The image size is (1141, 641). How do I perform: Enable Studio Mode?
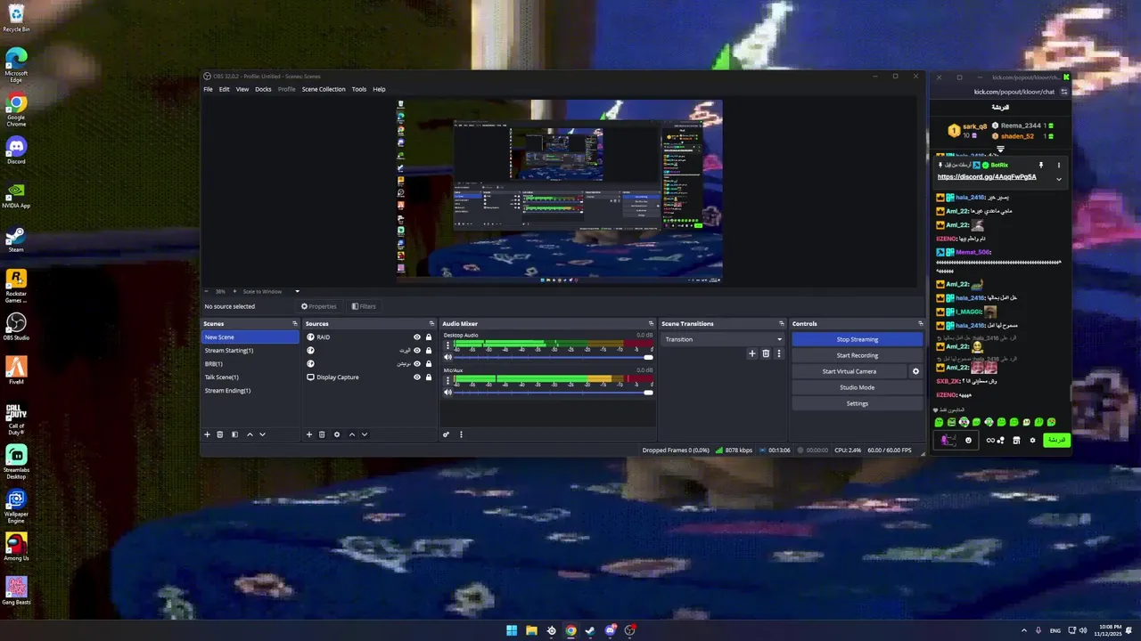857,387
